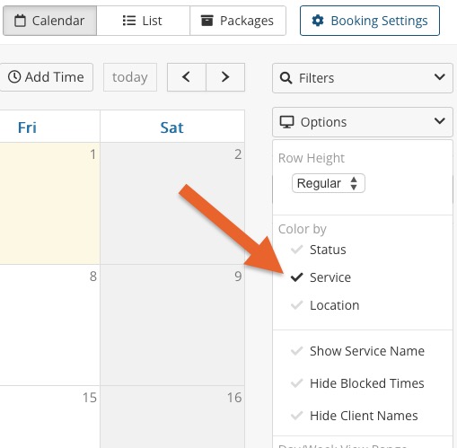
Task: Open the Row Height Regular dropdown
Action: tap(329, 183)
